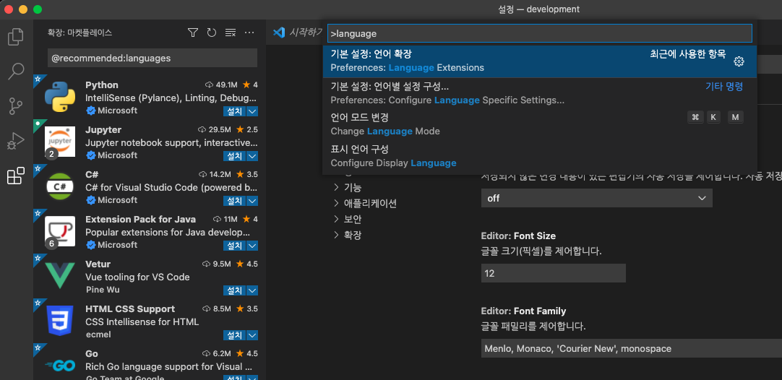Install the HTML CSS Support extension
The height and width of the screenshot is (380, 782).
pos(234,335)
